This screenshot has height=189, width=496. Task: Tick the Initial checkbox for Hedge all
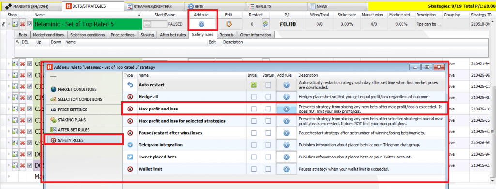click(254, 97)
